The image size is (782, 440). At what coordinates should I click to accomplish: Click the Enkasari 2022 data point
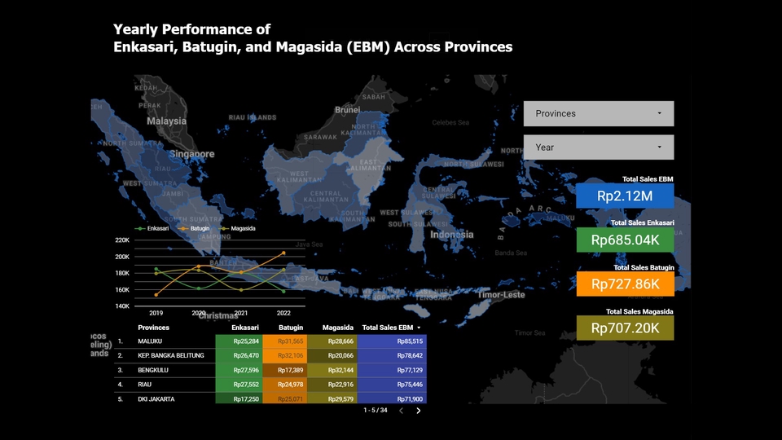[x=283, y=292]
